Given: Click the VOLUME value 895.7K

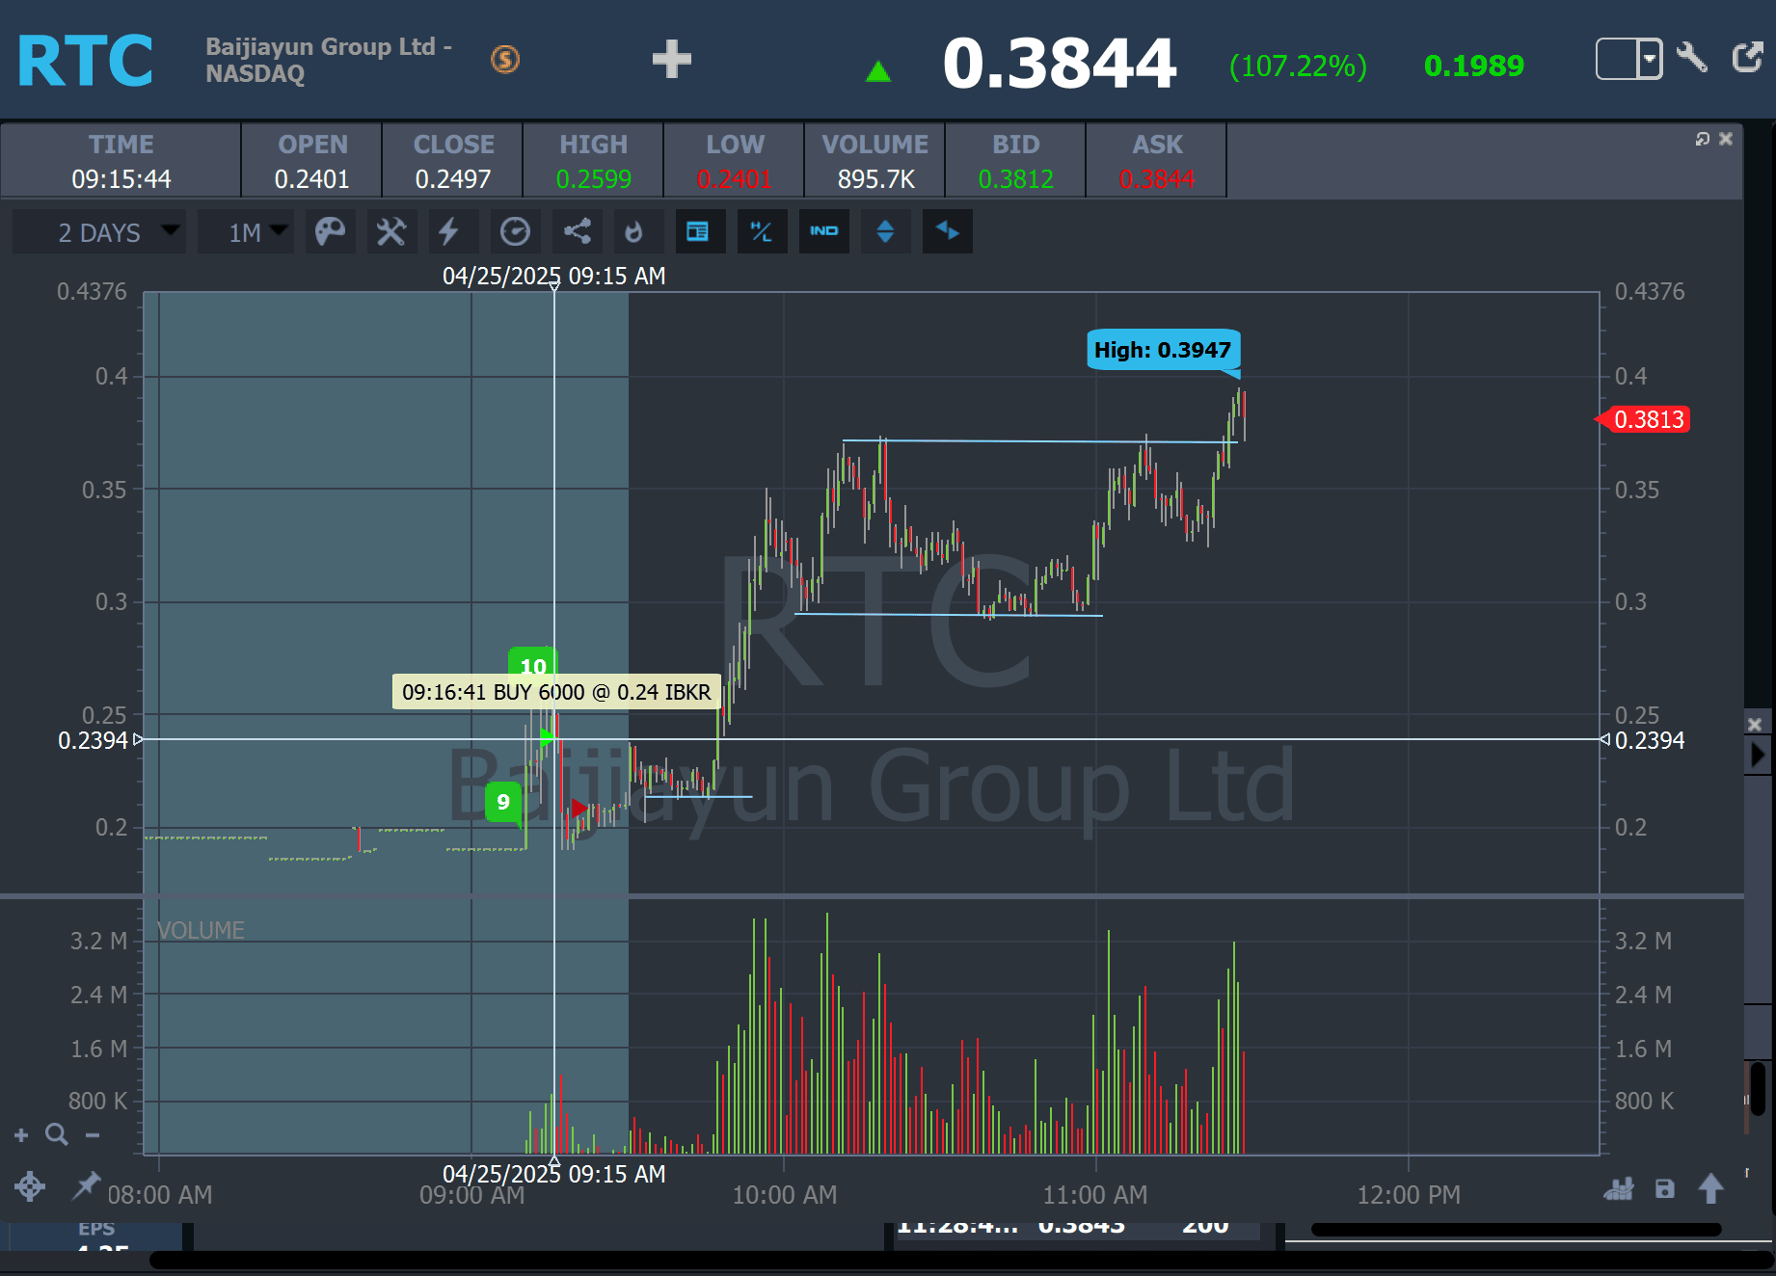Looking at the screenshot, I should 875,179.
